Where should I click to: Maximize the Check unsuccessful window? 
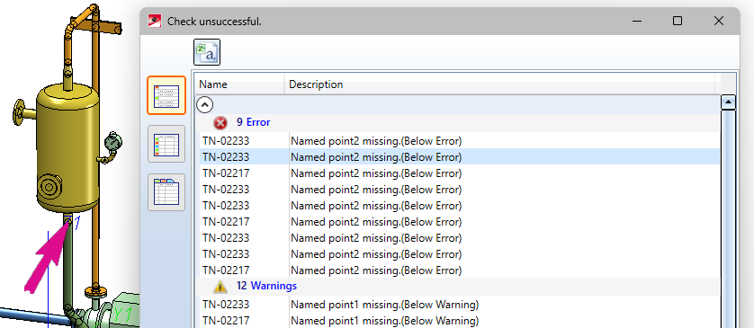coord(677,21)
